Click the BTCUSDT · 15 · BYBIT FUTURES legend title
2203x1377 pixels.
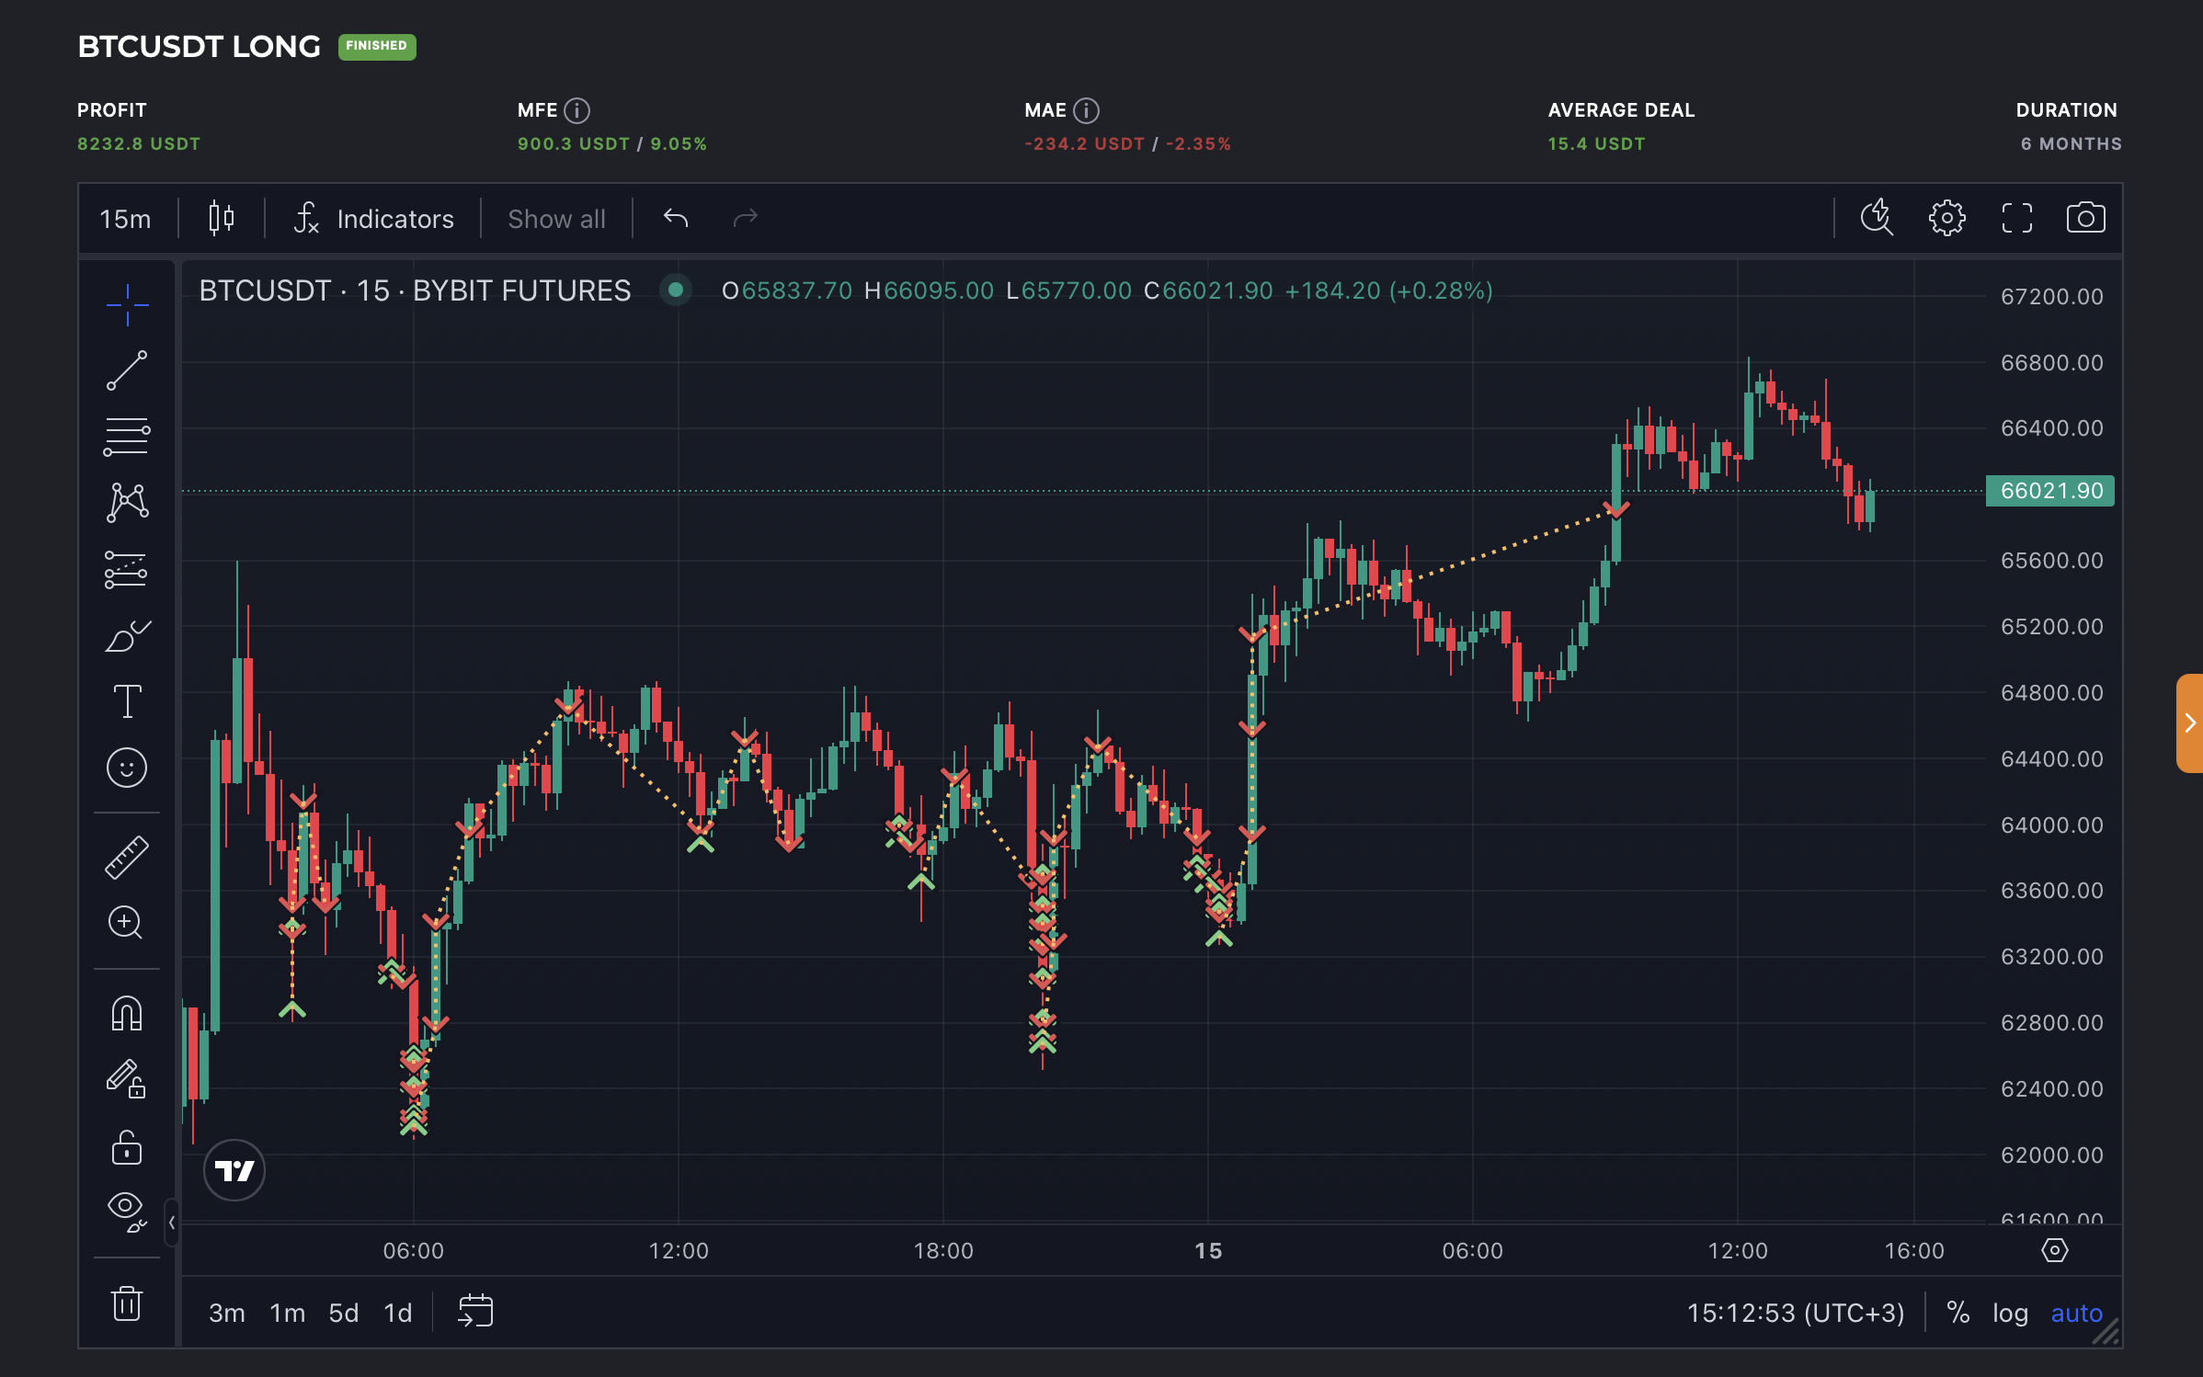click(x=415, y=290)
